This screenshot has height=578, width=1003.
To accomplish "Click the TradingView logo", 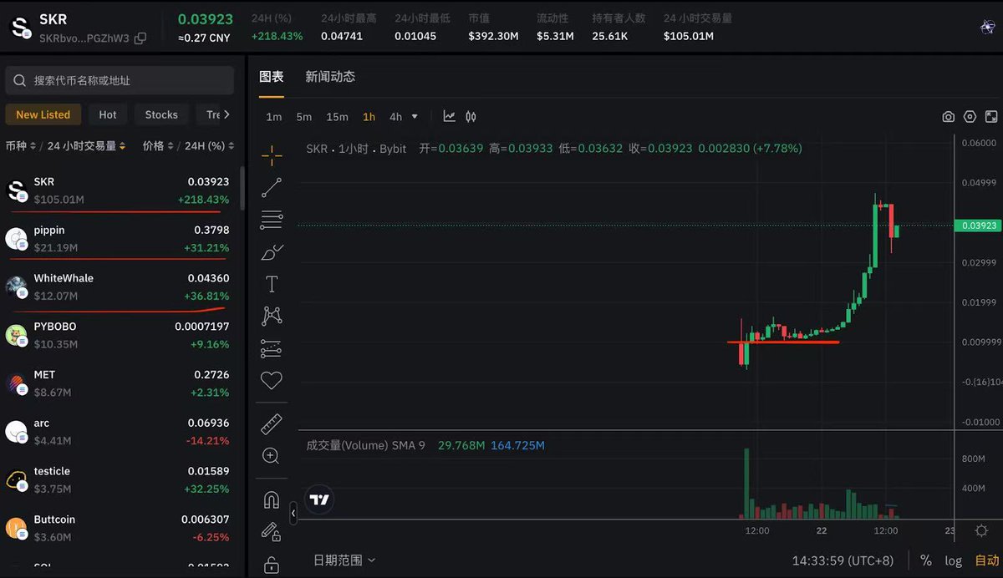I will 319,499.
